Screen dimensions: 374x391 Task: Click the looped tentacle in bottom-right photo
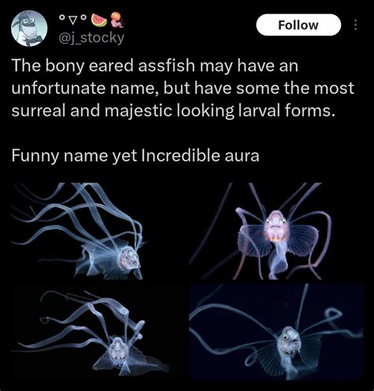[332, 316]
